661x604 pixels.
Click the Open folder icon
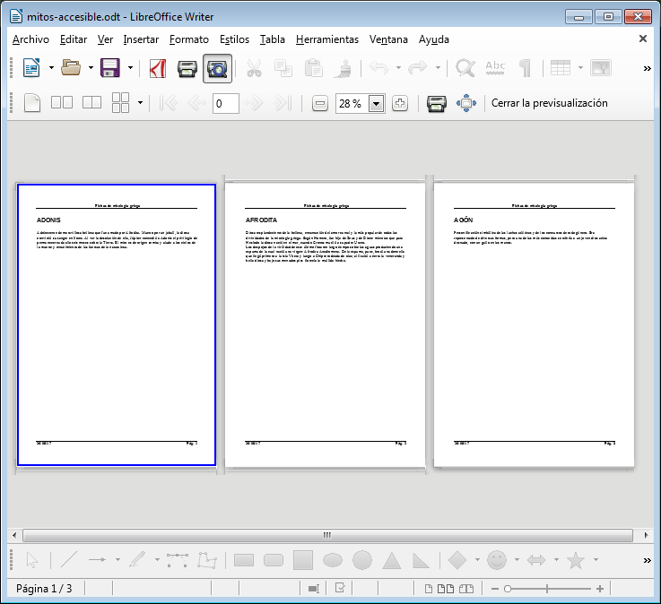(71, 68)
